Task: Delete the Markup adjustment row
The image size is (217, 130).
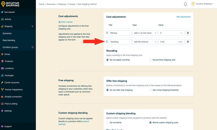Action: click(x=188, y=33)
